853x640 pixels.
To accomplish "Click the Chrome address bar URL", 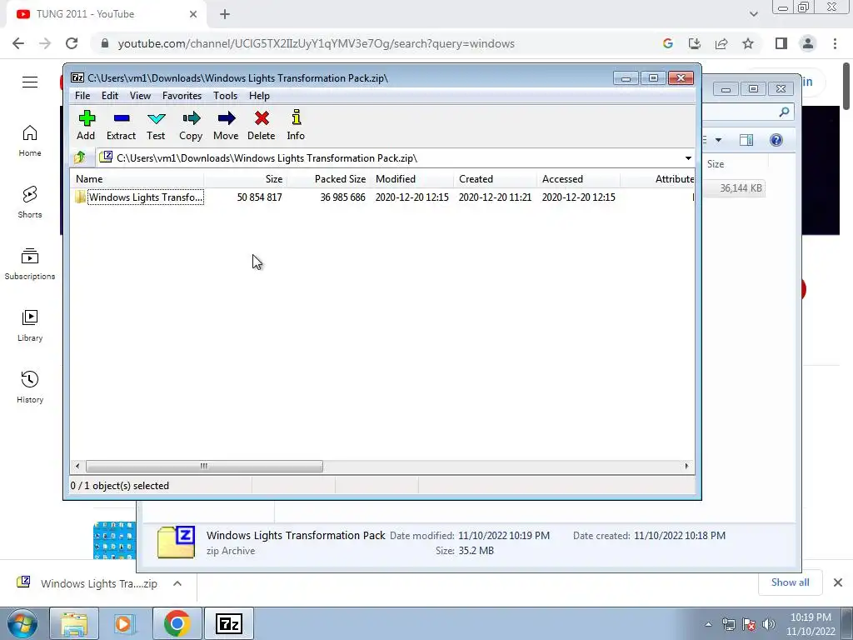I will (316, 43).
